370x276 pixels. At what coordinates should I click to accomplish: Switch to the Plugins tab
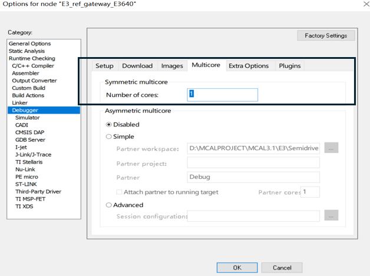pyautogui.click(x=289, y=66)
